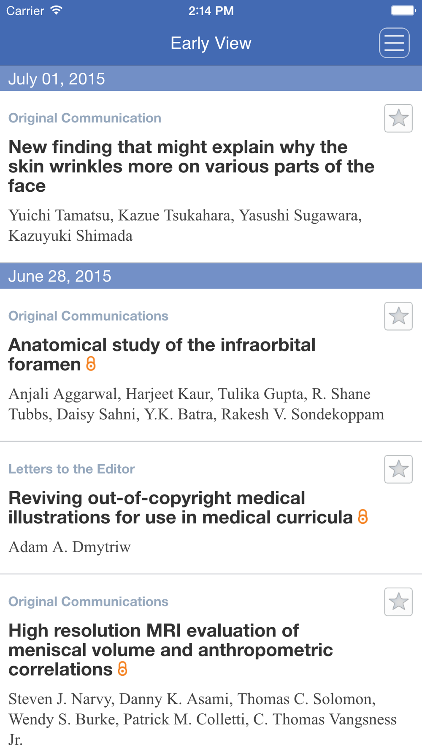Open article on skin wrinkles finding

(x=191, y=166)
